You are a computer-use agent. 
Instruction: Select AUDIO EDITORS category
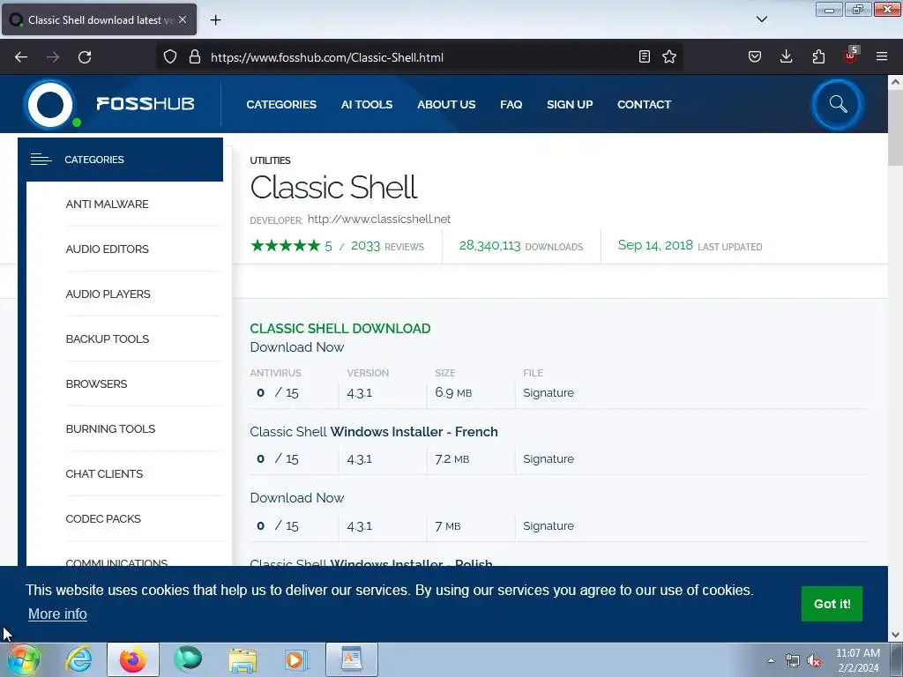tap(107, 249)
